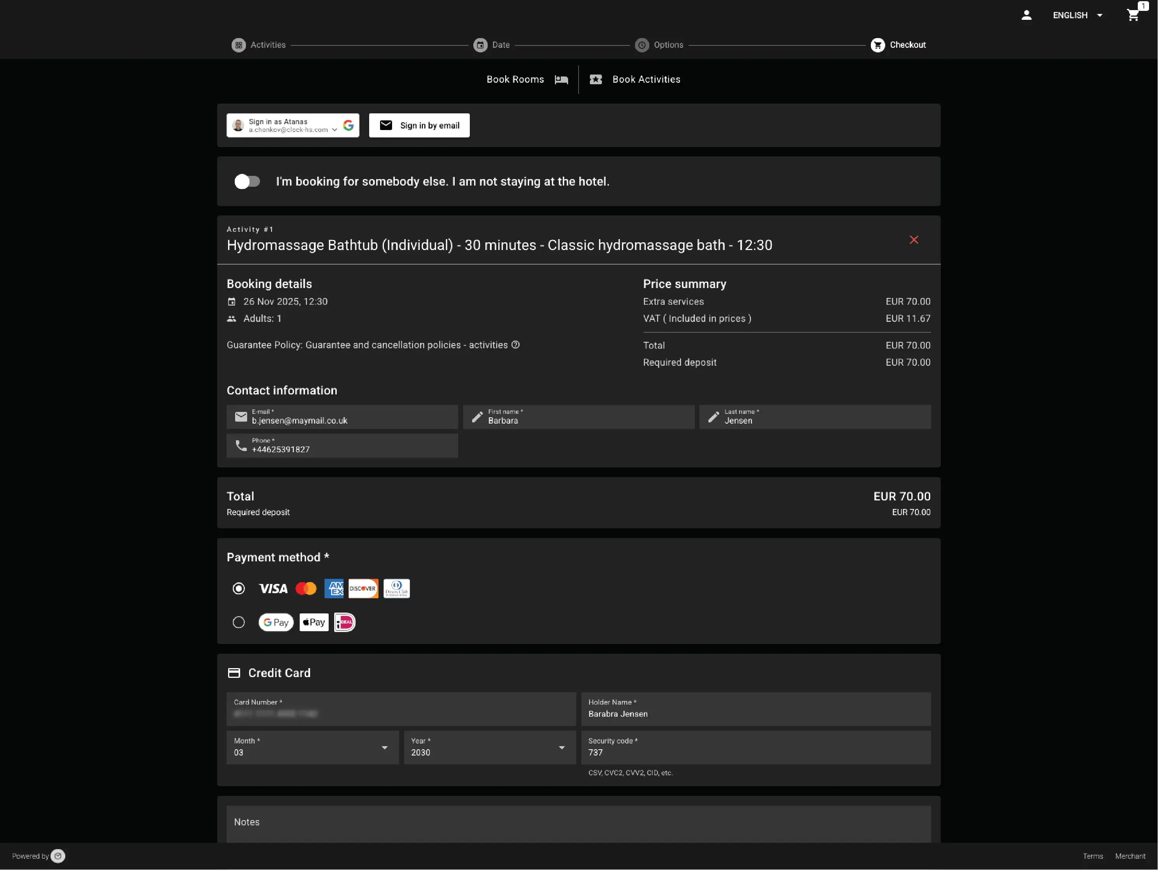Click the Activities step icon
Image resolution: width=1158 pixels, height=870 pixels.
pos(239,45)
